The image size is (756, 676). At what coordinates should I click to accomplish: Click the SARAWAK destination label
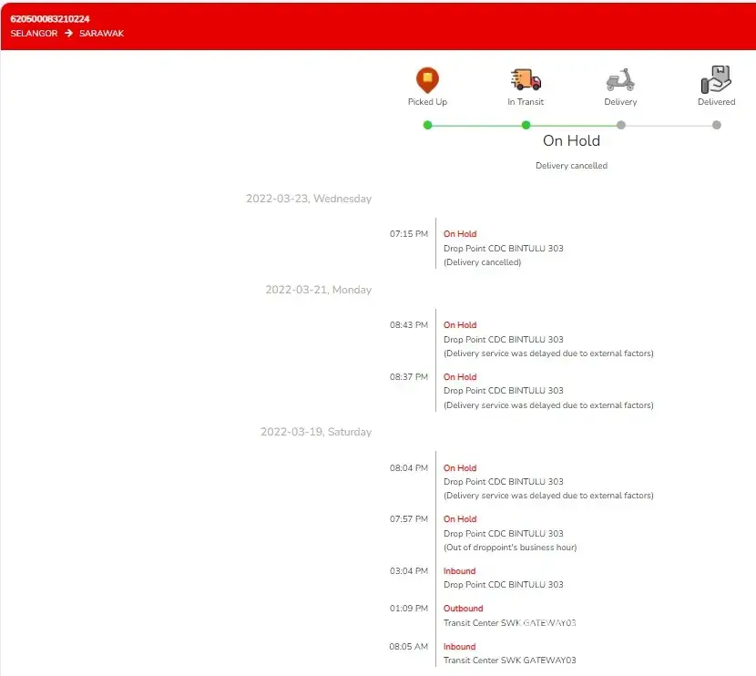(101, 34)
